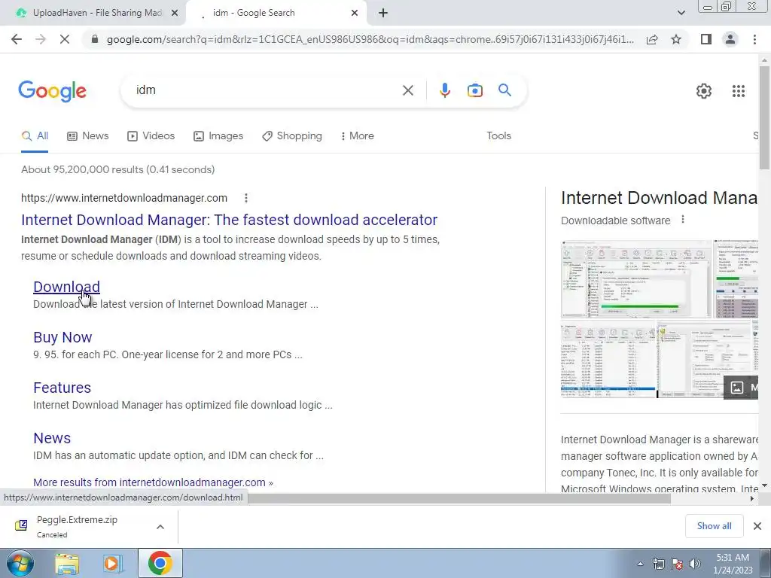Click the Google logo
The image size is (771, 578).
coord(53,91)
